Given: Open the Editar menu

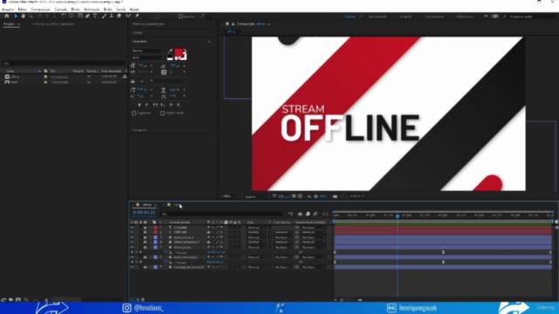Looking at the screenshot, I should point(22,10).
